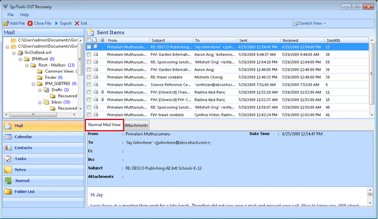Image resolution: width=378 pixels, height=219 pixels.
Task: Click the Contacts icon in sidebar
Action: click(8, 148)
